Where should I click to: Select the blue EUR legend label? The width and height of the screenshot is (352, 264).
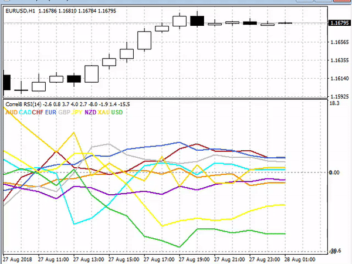click(51, 111)
